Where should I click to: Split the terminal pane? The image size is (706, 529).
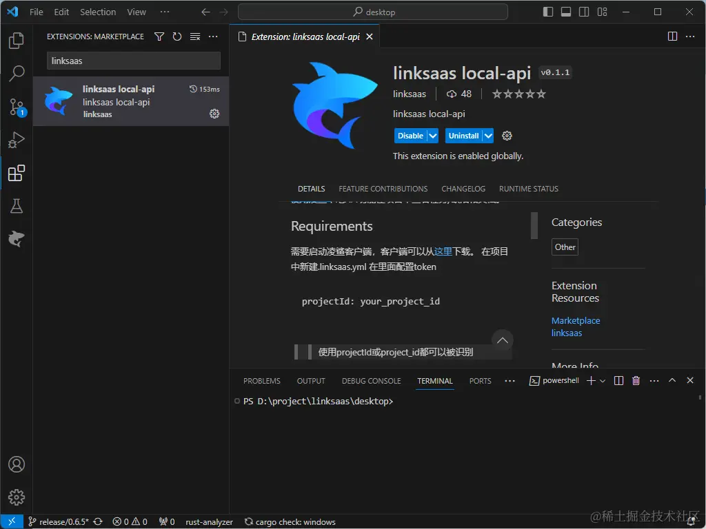[618, 380]
